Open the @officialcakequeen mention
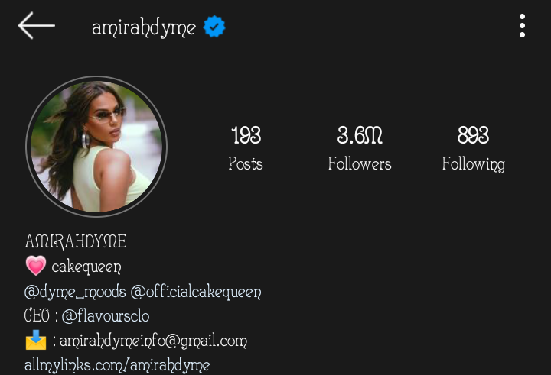Screen dimensions: 551x375 (196, 292)
